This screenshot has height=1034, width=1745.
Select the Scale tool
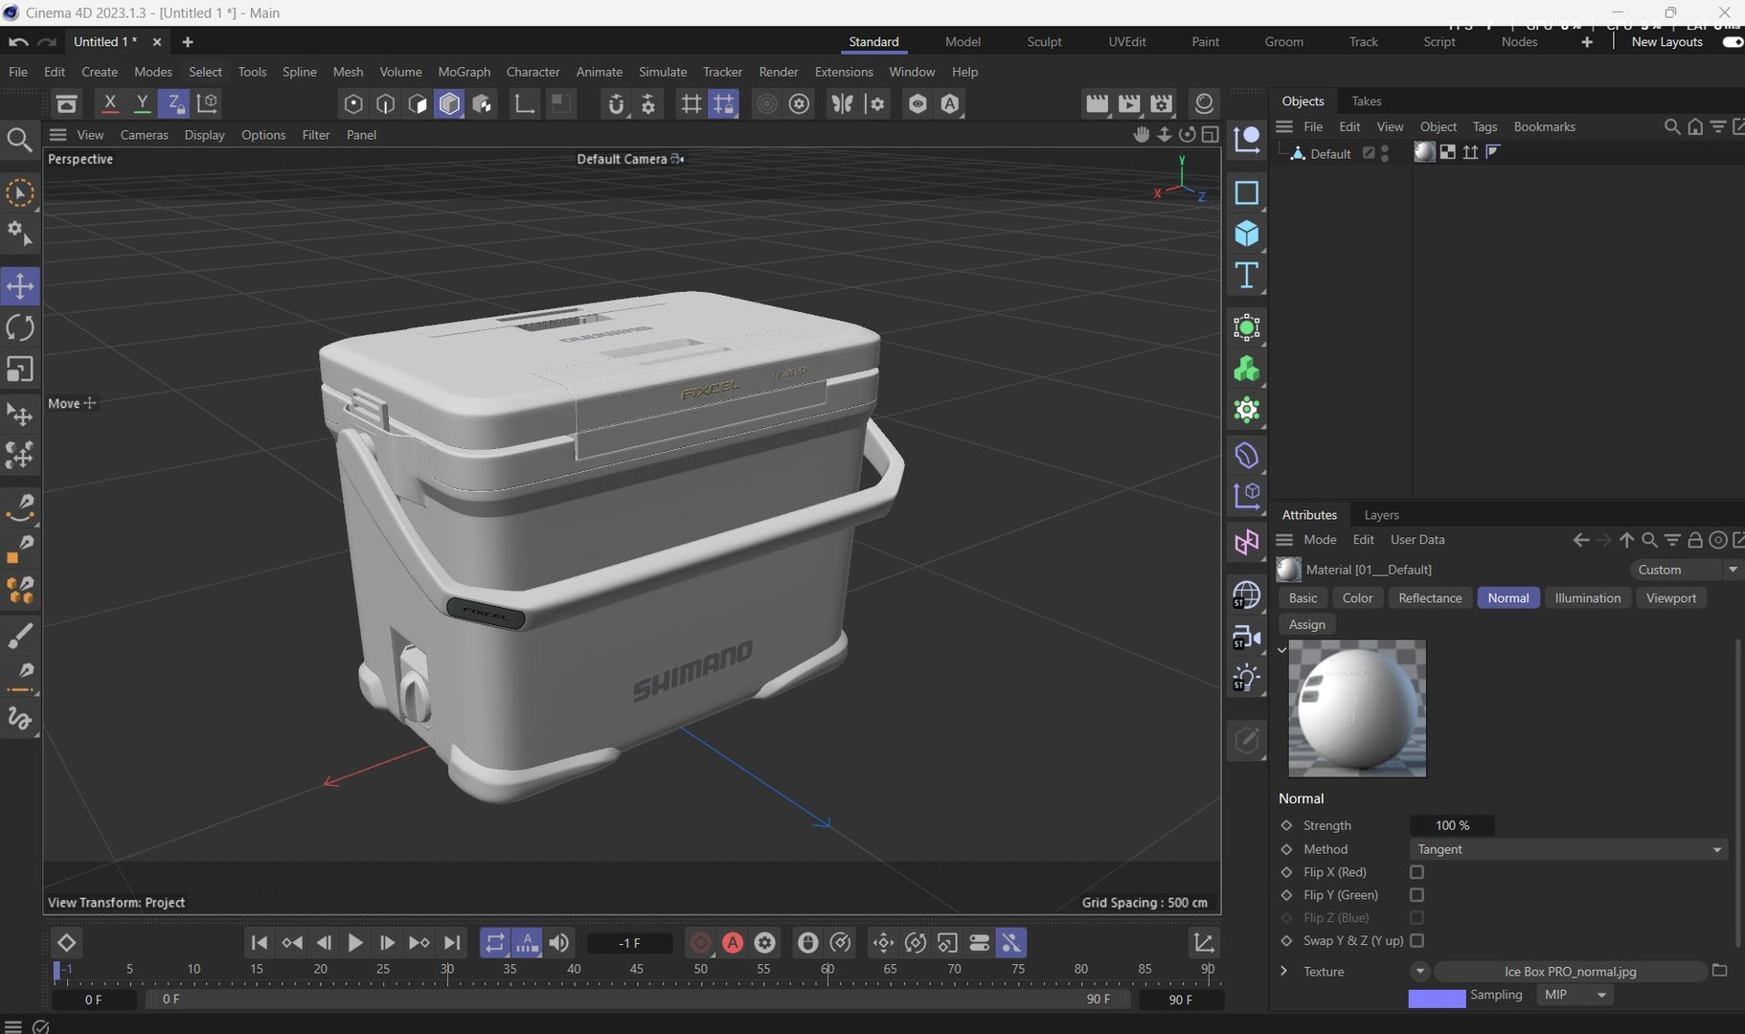20,369
